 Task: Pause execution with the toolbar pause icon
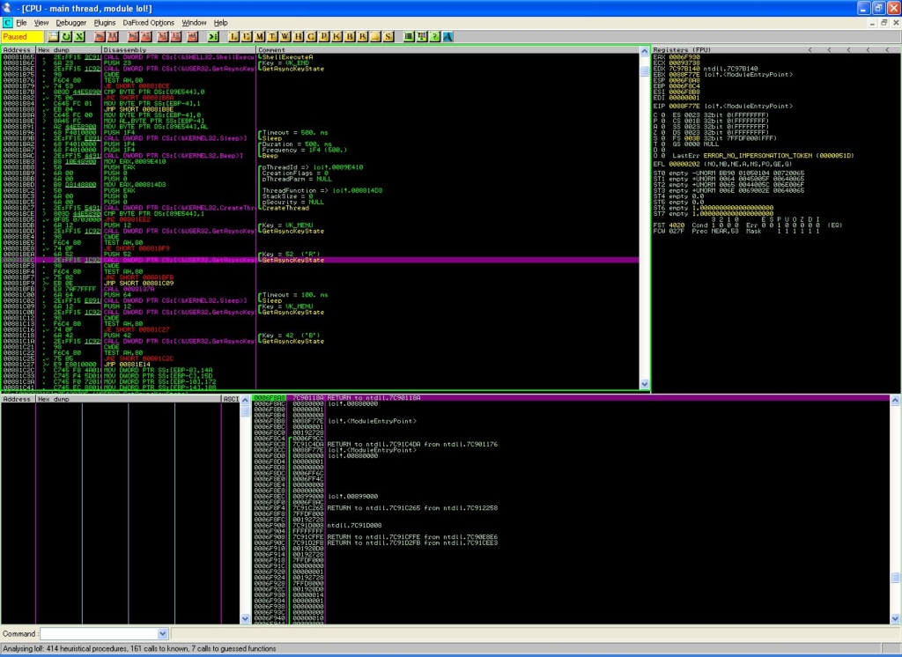113,37
